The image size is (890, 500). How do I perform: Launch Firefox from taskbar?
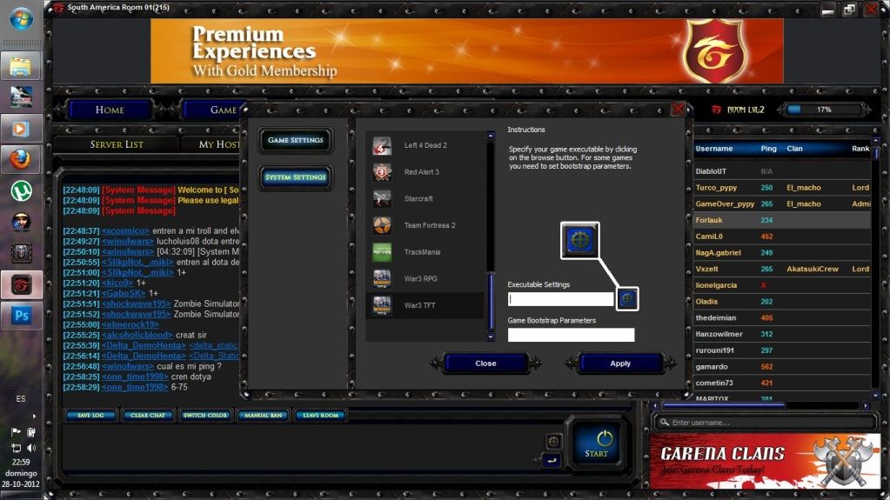[21, 159]
